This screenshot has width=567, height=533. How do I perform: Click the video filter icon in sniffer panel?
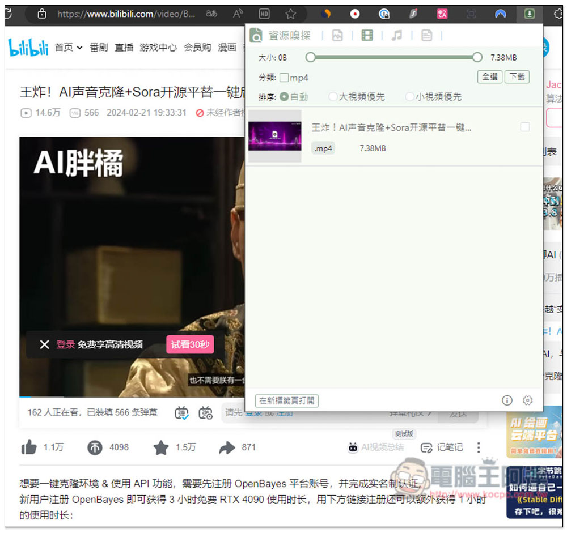[367, 36]
